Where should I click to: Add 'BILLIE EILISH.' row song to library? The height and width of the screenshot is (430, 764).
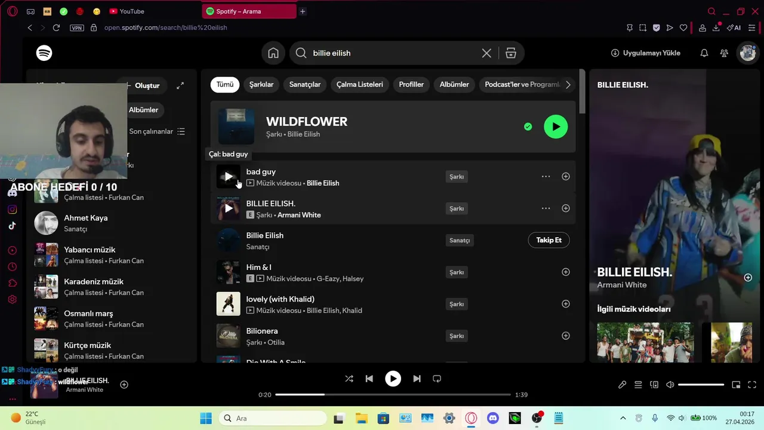point(566,208)
